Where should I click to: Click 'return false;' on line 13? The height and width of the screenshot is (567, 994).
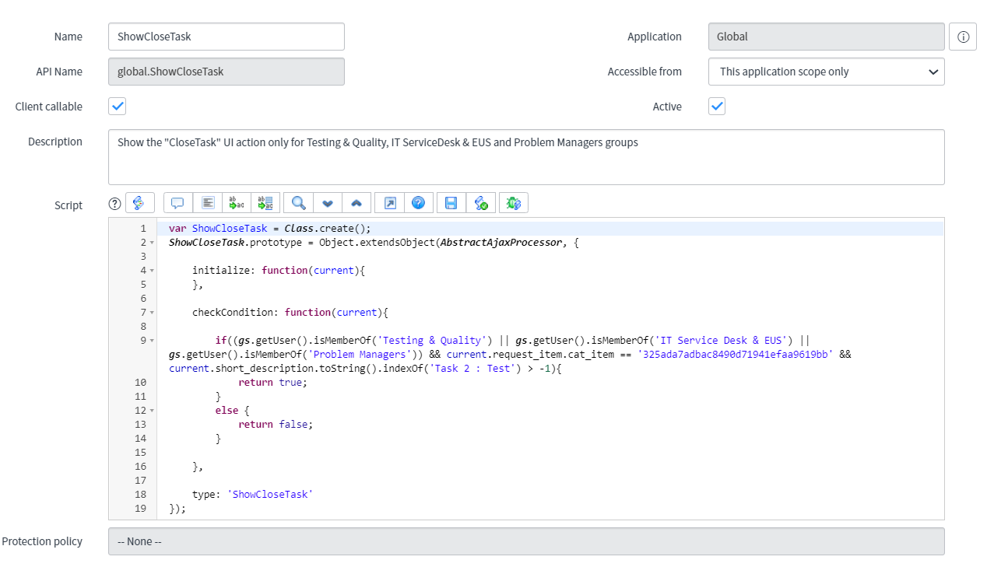pyautogui.click(x=276, y=425)
